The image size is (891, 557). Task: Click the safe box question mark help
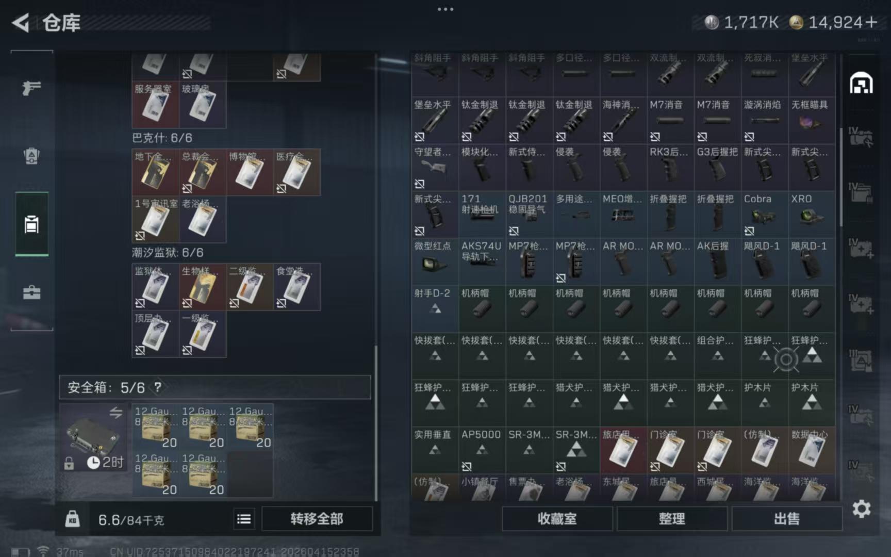click(x=158, y=387)
